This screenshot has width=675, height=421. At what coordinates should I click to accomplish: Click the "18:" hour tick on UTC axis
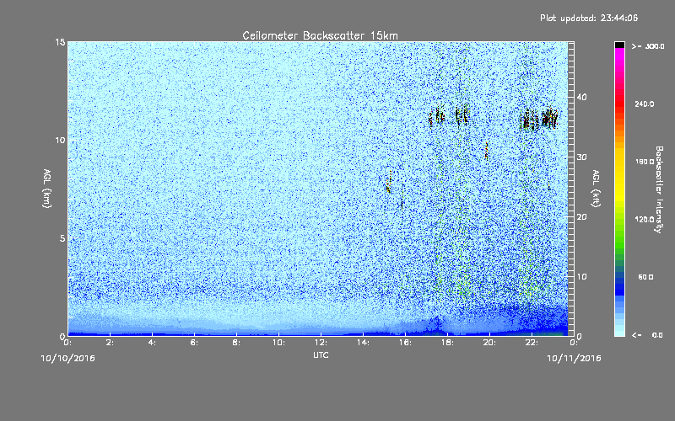pyautogui.click(x=448, y=343)
